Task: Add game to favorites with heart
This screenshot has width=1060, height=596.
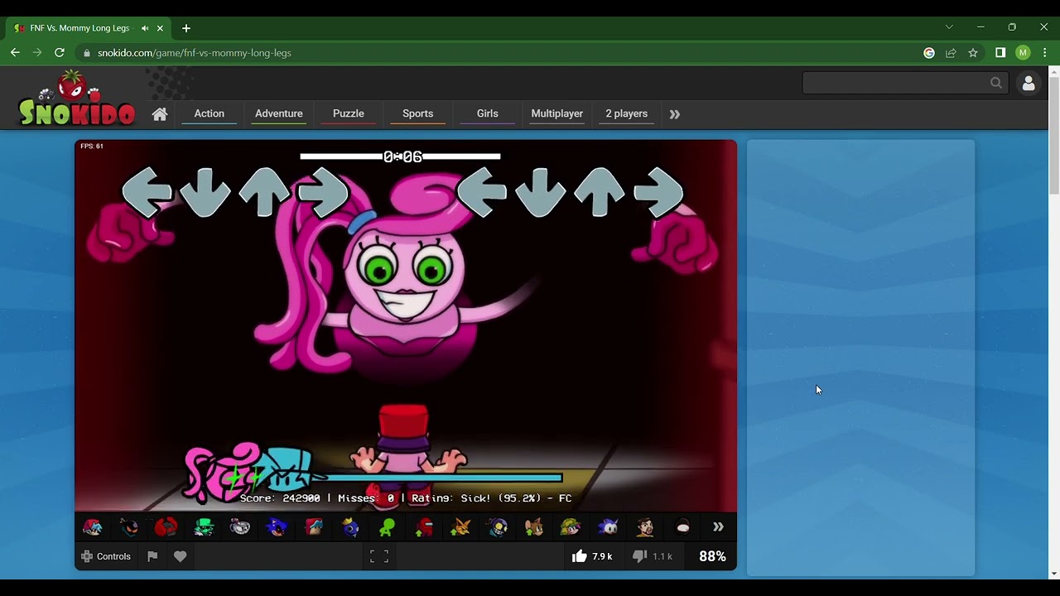Action: click(x=181, y=556)
